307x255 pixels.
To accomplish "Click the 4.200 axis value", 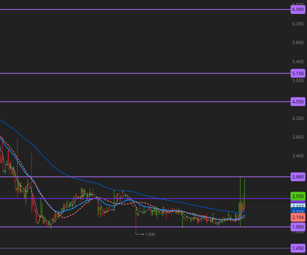I will [x=298, y=118].
